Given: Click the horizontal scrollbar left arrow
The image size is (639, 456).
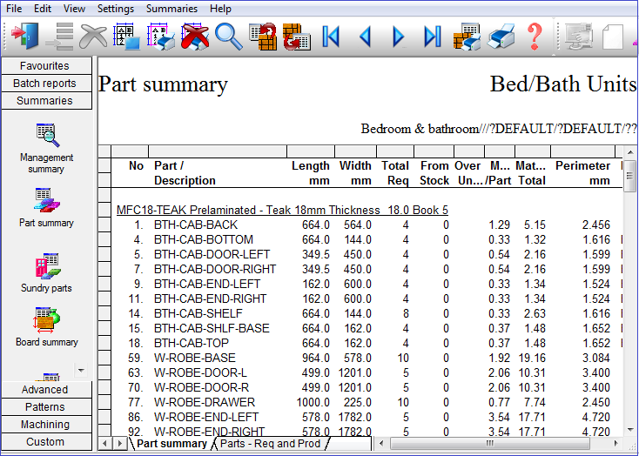Looking at the screenshot, I should pyautogui.click(x=381, y=443).
